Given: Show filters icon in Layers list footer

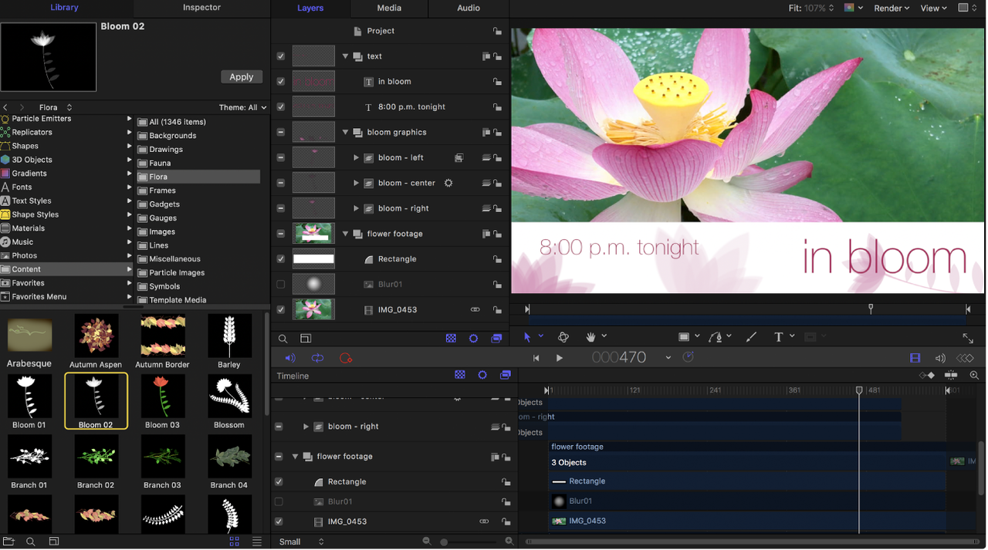Looking at the screenshot, I should tap(496, 339).
